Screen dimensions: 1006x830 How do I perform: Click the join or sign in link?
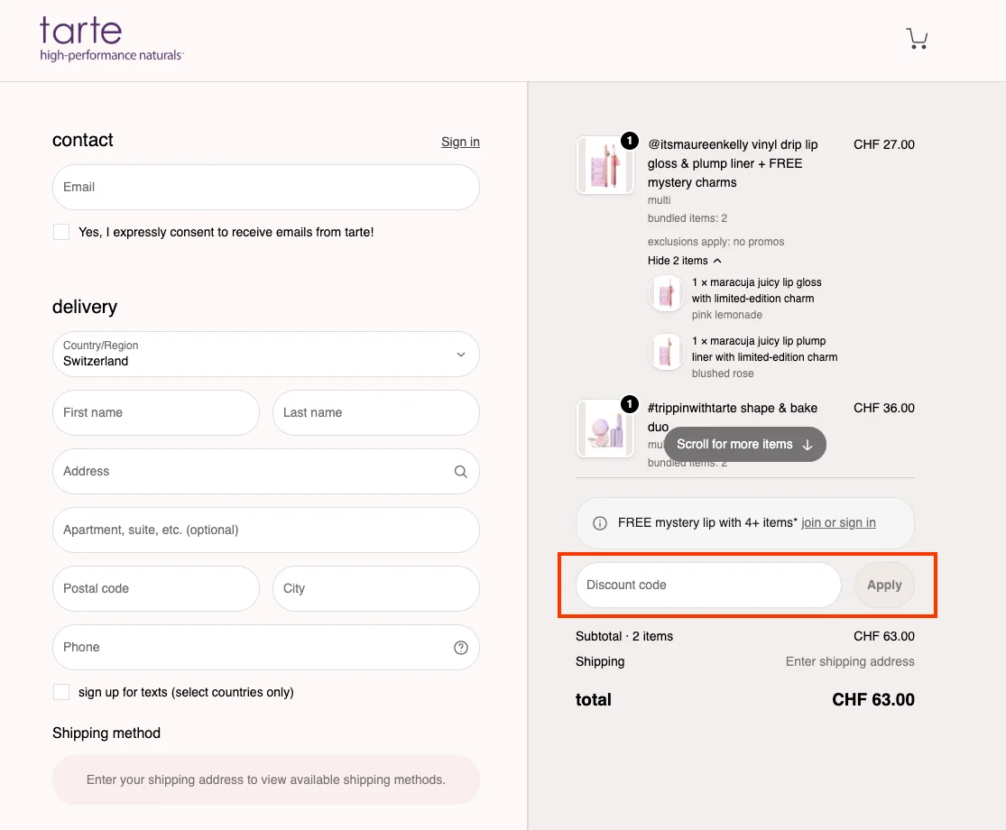pyautogui.click(x=837, y=522)
